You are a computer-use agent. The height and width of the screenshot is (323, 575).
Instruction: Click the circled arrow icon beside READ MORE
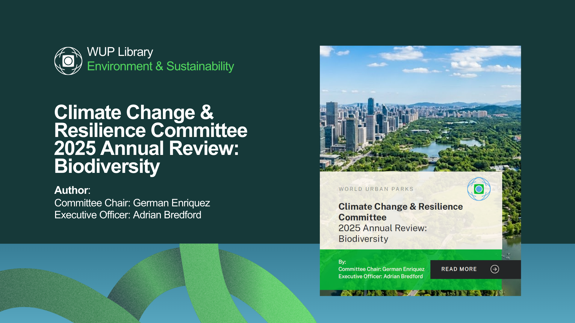point(495,269)
